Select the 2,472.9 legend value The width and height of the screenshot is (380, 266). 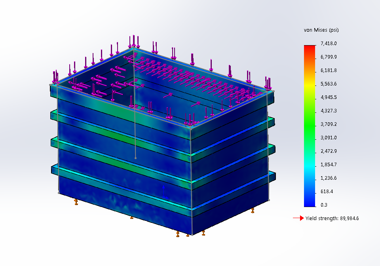(329, 151)
